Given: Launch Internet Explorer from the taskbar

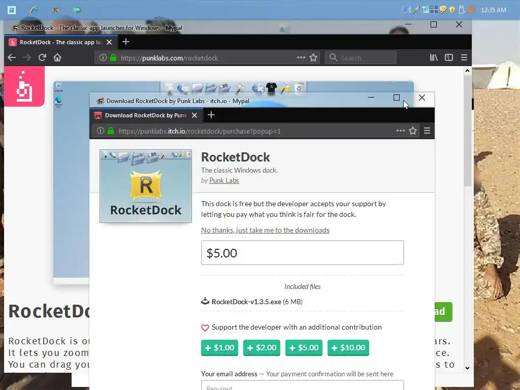Looking at the screenshot, I should tap(34, 10).
